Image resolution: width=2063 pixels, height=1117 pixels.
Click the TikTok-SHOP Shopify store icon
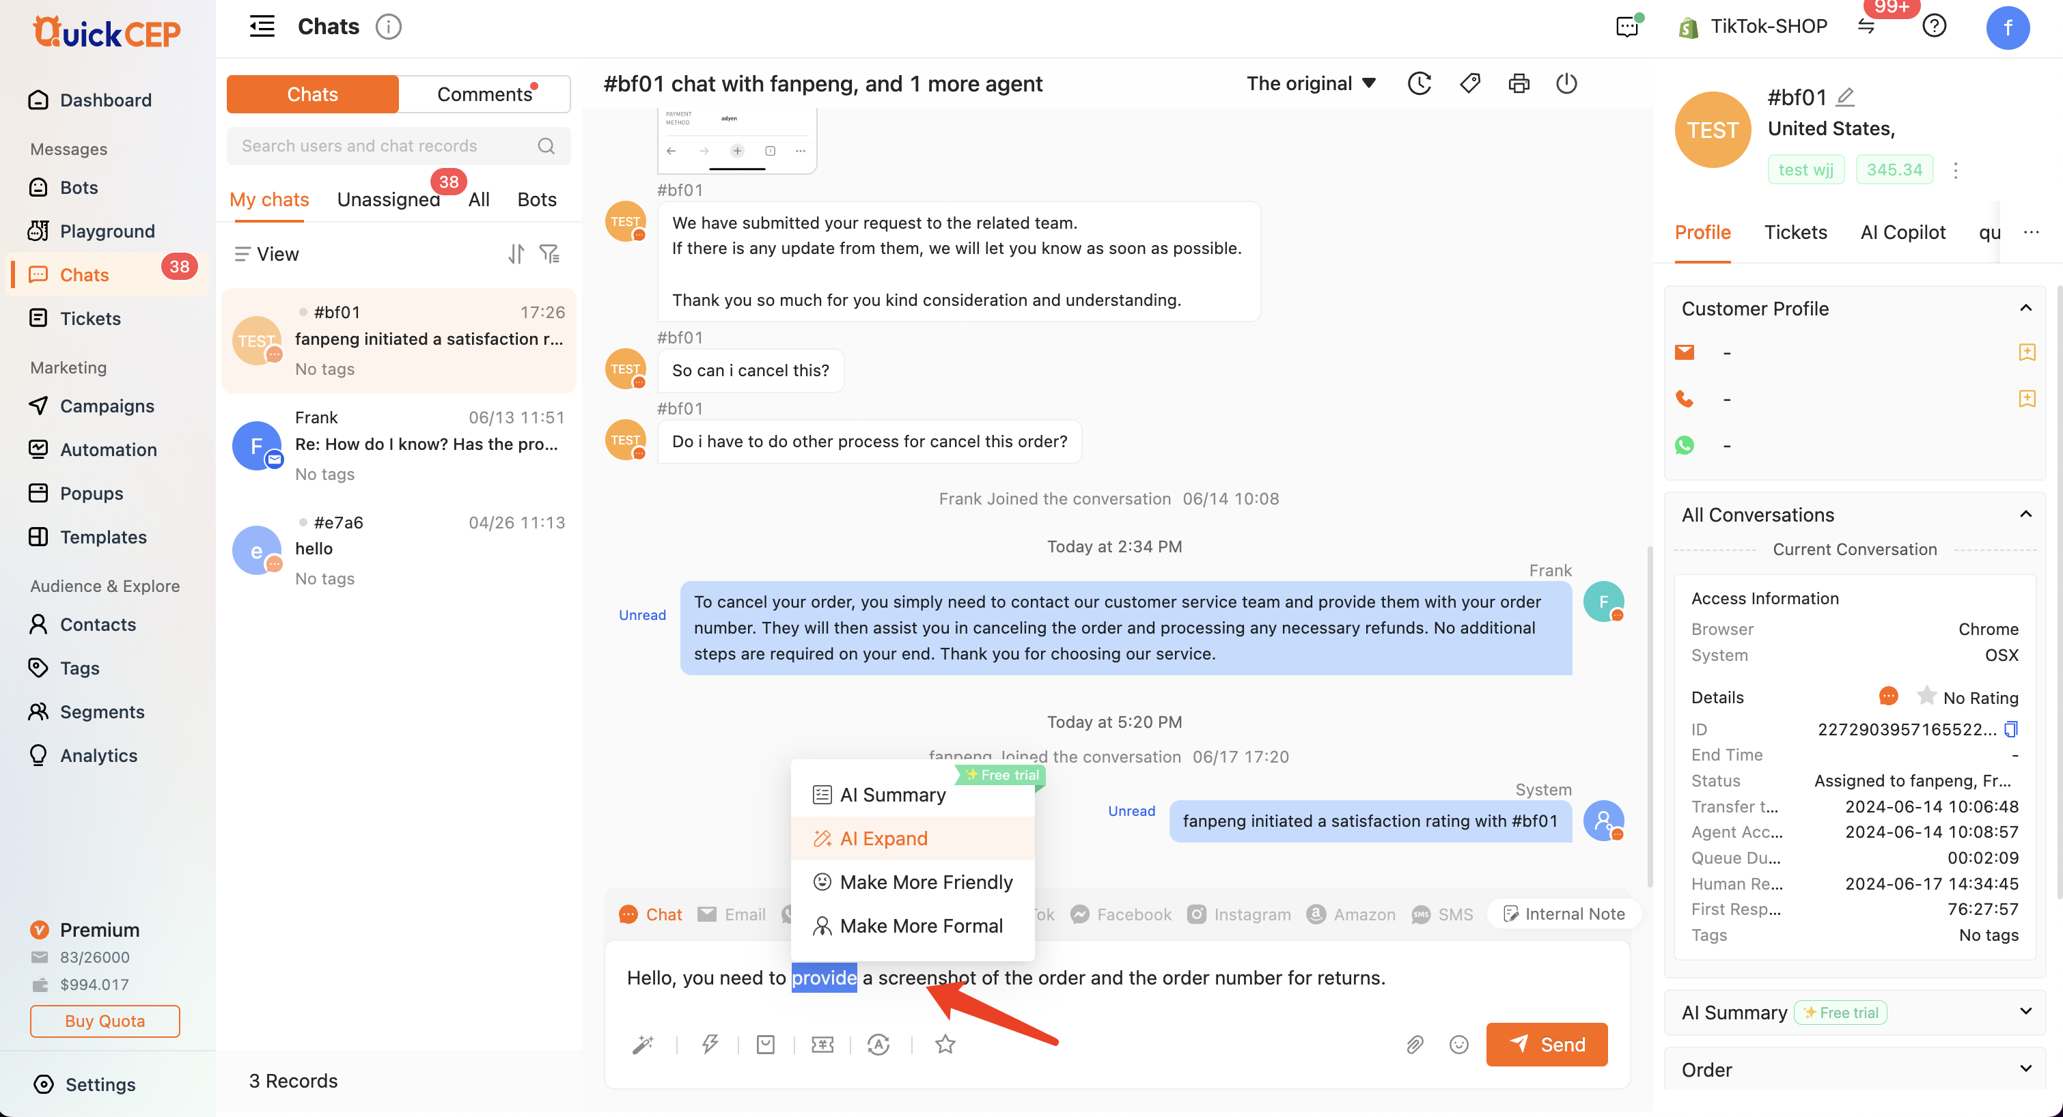(x=1688, y=28)
